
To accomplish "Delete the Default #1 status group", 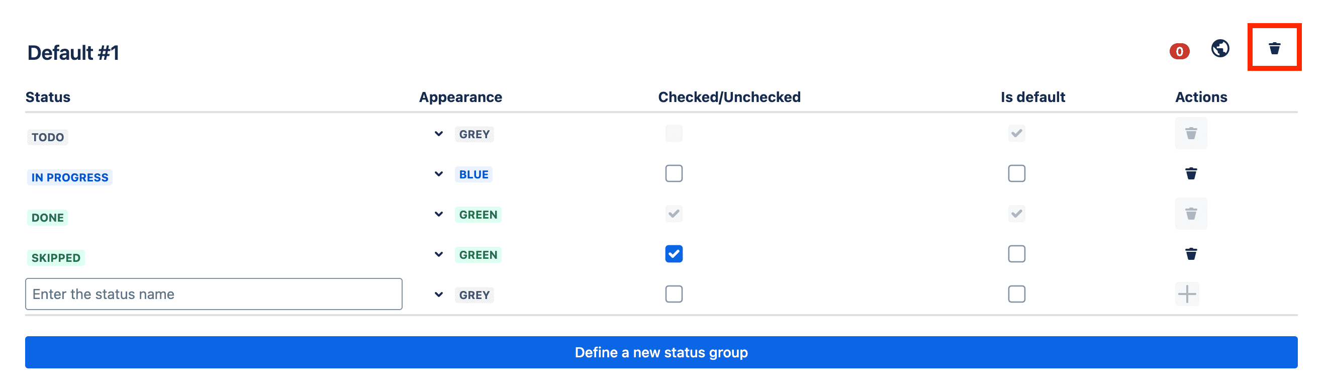I will 1273,49.
